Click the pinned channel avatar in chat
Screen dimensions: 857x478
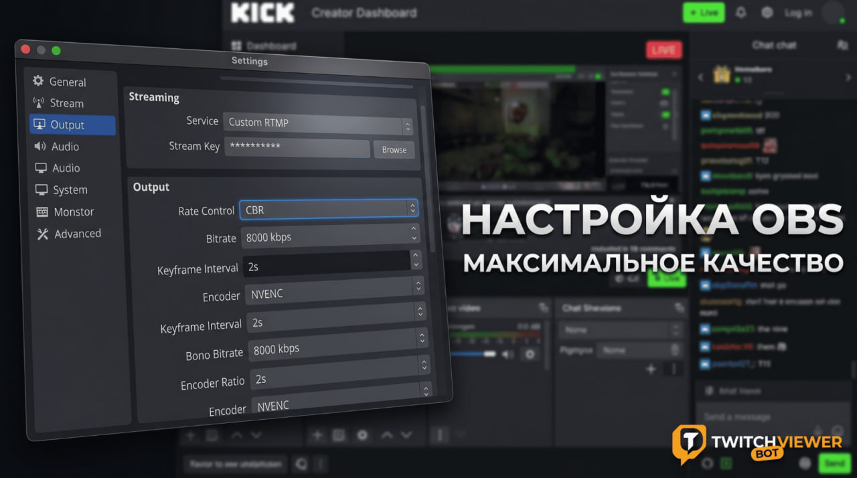[721, 74]
